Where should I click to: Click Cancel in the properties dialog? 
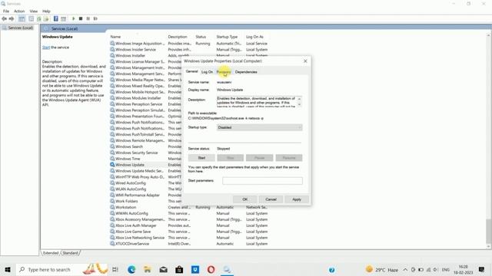(x=271, y=199)
